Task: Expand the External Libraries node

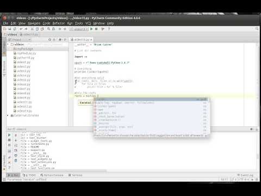Action: [8, 115]
